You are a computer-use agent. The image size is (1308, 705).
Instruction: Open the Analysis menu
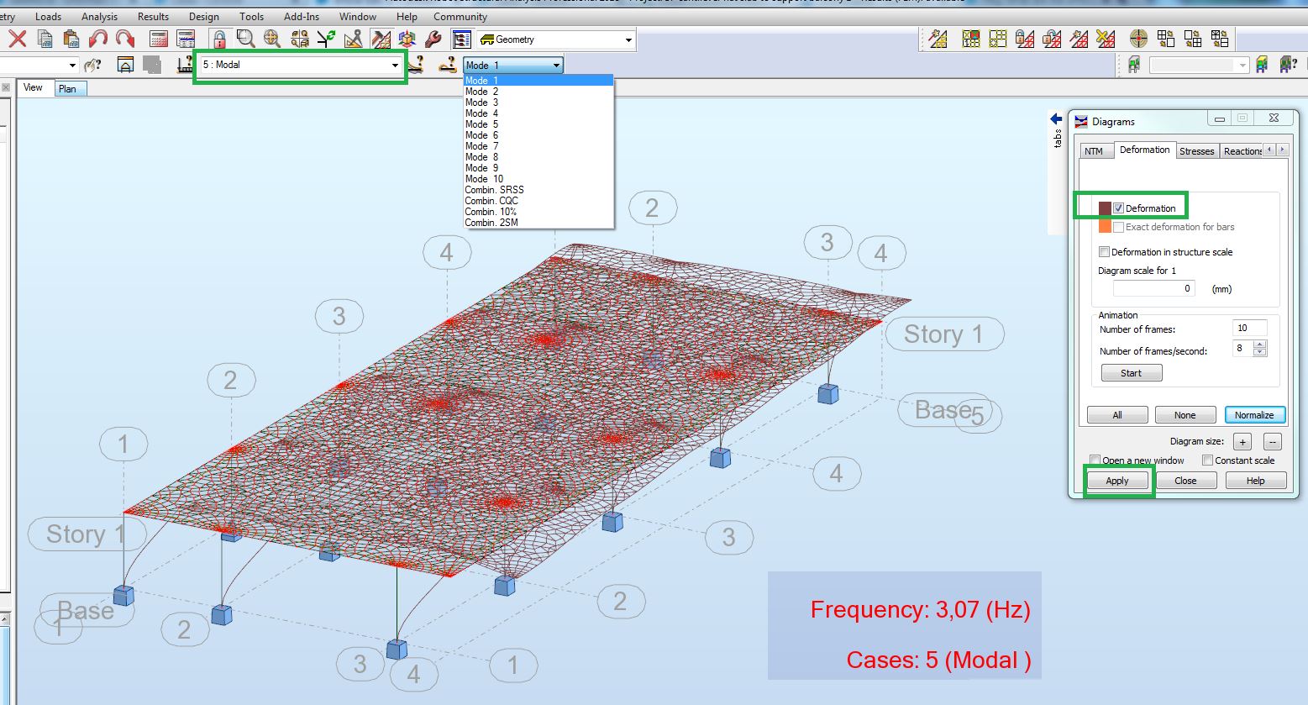(x=99, y=16)
